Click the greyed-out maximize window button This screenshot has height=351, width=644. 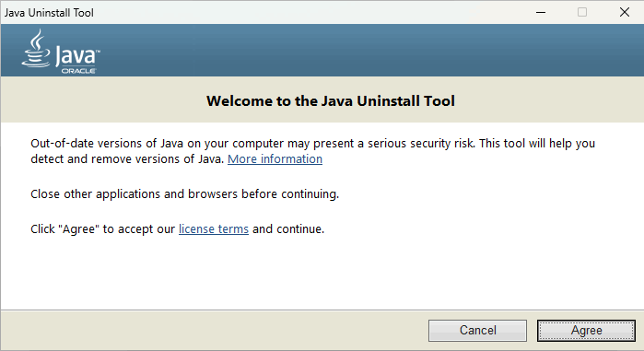pos(582,12)
